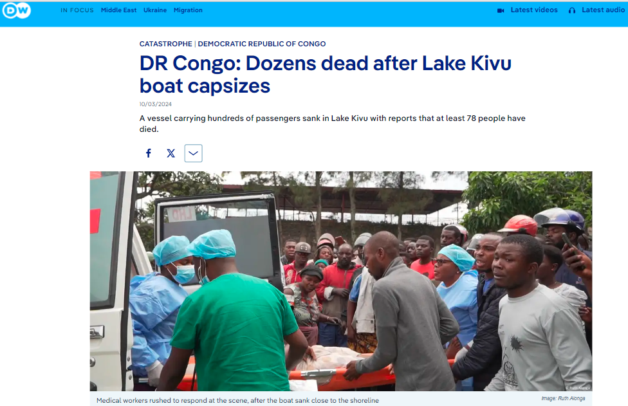Click the Ruth Alonga image credit
Screen dimensions: 628x406
click(563, 398)
